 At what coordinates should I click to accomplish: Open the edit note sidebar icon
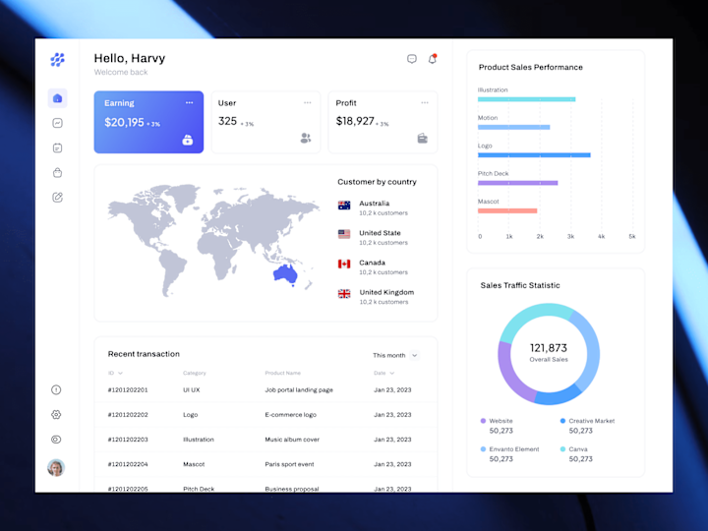click(57, 198)
